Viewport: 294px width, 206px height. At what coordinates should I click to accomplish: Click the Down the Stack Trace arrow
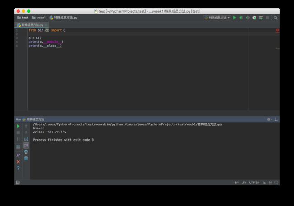coord(26,133)
